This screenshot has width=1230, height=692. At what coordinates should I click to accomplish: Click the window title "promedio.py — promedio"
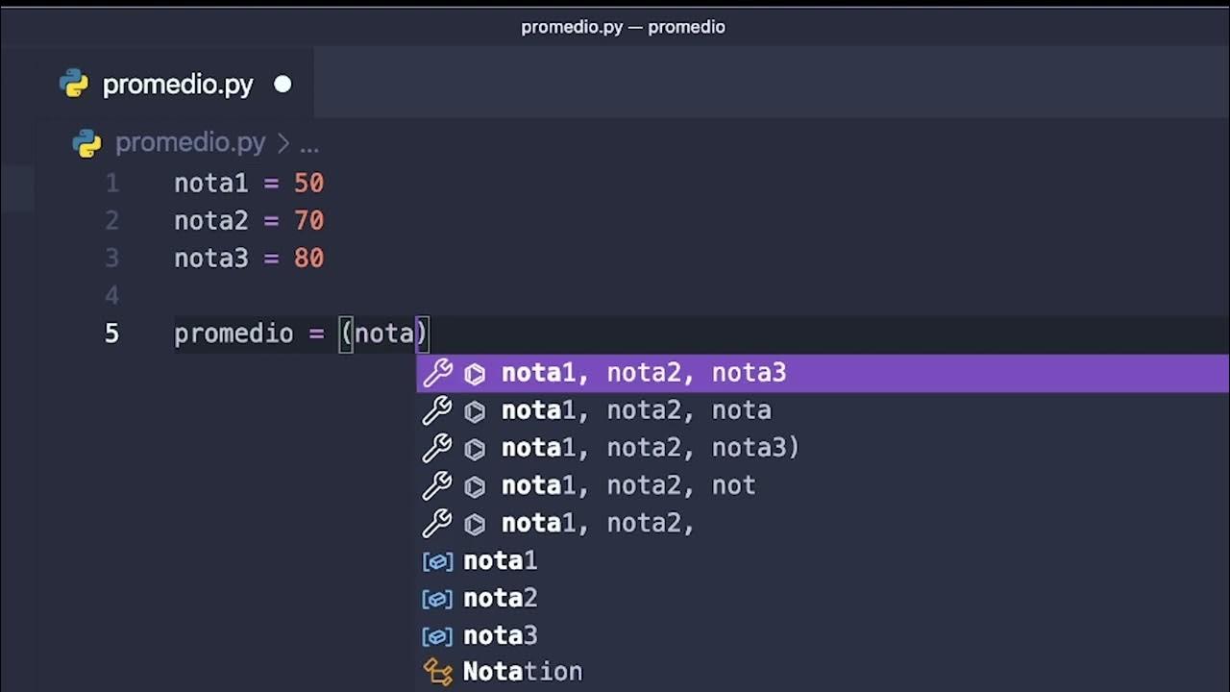(x=623, y=27)
